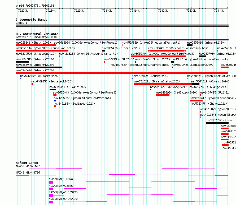Screen dimensions: 236x205
Task: Open NRXN3|NR_073546 transcript label
Action: tap(61, 186)
